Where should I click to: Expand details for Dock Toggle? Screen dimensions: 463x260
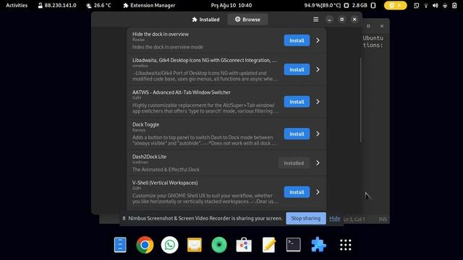[318, 134]
